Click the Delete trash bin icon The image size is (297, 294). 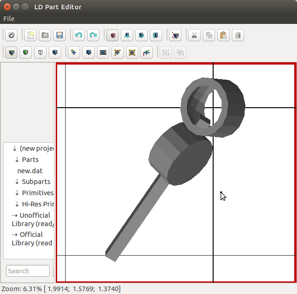[x=238, y=35]
